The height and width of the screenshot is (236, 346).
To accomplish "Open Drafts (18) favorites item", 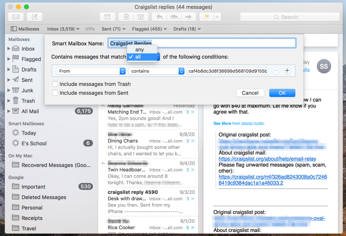I will coord(187,29).
